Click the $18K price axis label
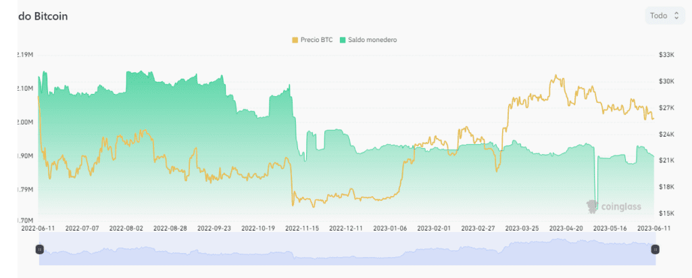Image resolution: width=692 pixels, height=278 pixels. (x=666, y=187)
